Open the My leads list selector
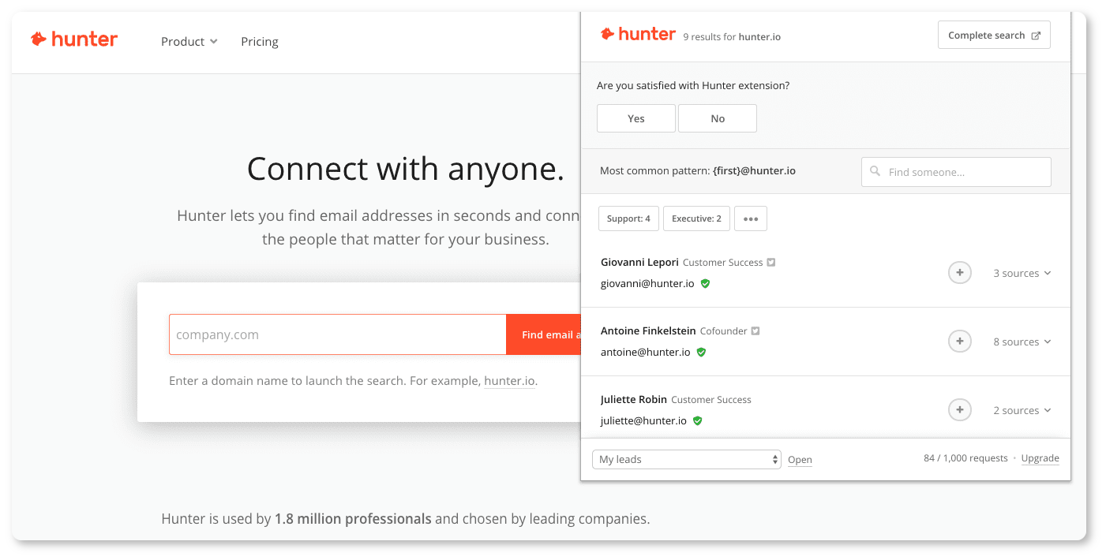 click(x=687, y=459)
